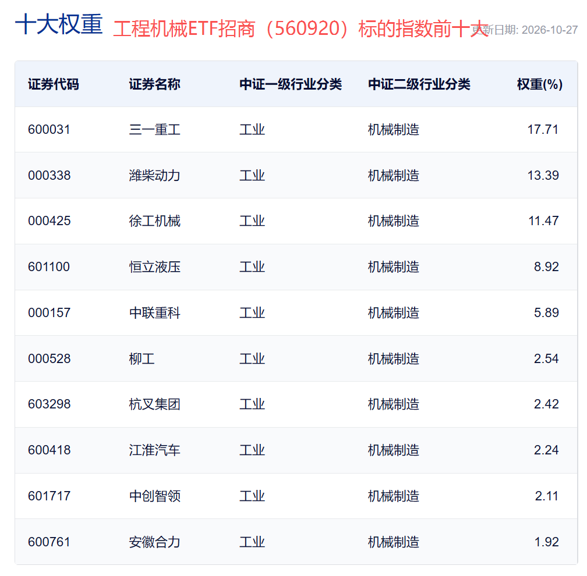The height and width of the screenshot is (576, 587).
Task: Select the stock name 杭叉集团
Action: (155, 404)
